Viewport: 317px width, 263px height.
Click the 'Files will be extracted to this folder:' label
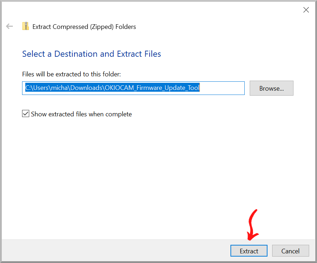click(71, 74)
